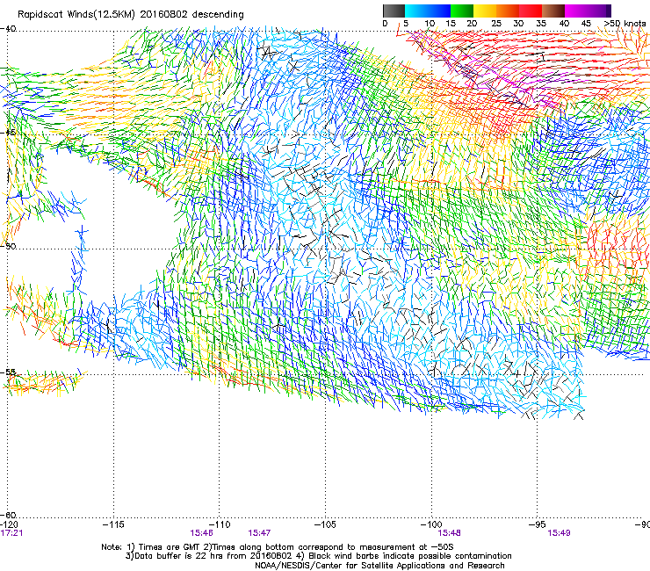Click the -60 latitude axis label
The height and width of the screenshot is (571, 650).
tap(8, 515)
